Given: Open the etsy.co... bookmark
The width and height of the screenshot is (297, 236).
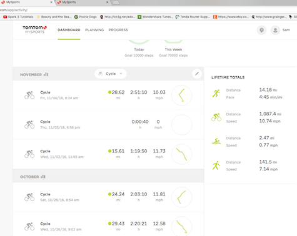Looking at the screenshot, I should [x=231, y=17].
